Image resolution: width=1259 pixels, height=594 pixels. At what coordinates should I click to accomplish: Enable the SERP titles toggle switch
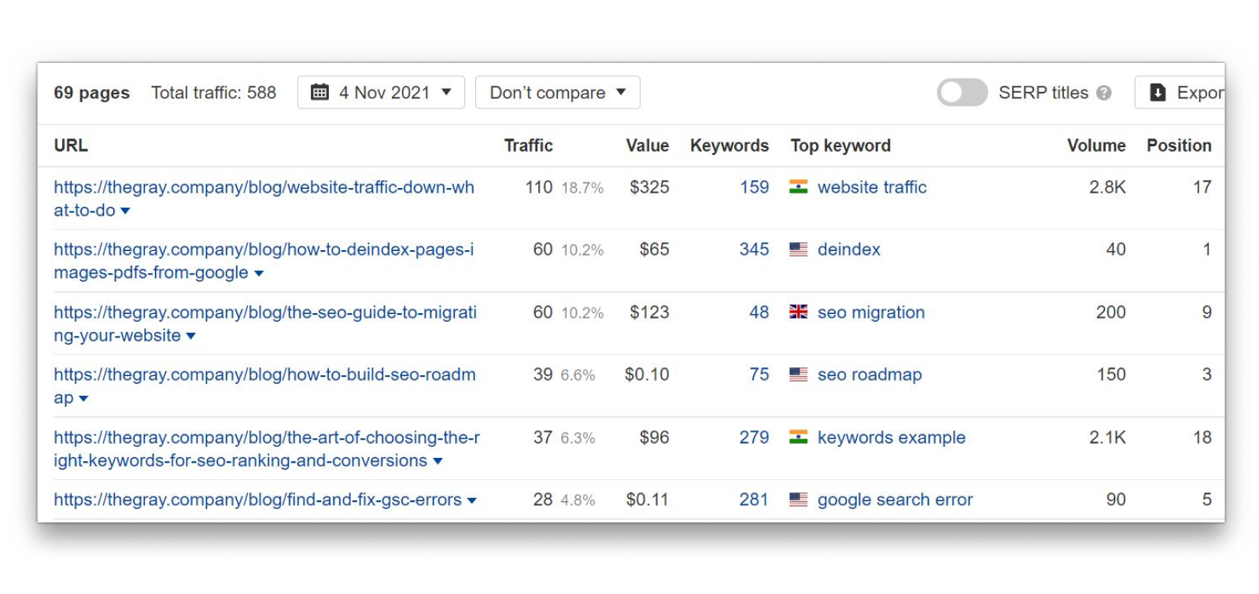962,93
